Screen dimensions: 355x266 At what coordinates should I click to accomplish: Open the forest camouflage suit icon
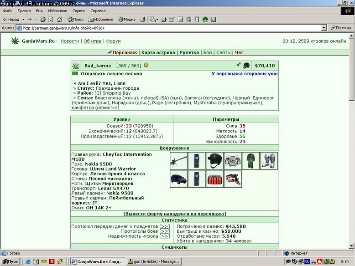tap(251, 161)
